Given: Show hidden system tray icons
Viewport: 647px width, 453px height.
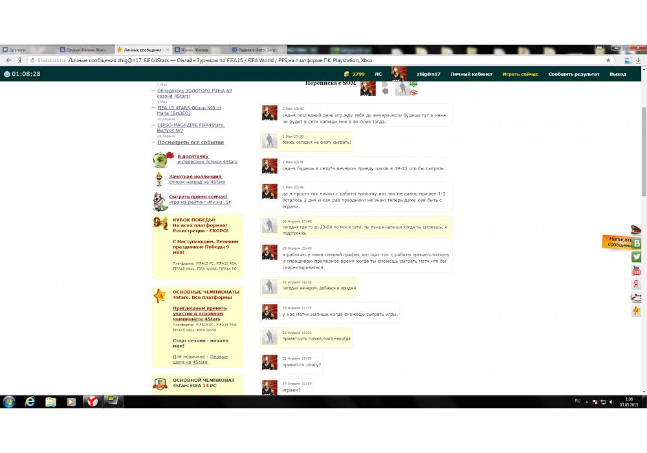Looking at the screenshot, I should [587, 402].
